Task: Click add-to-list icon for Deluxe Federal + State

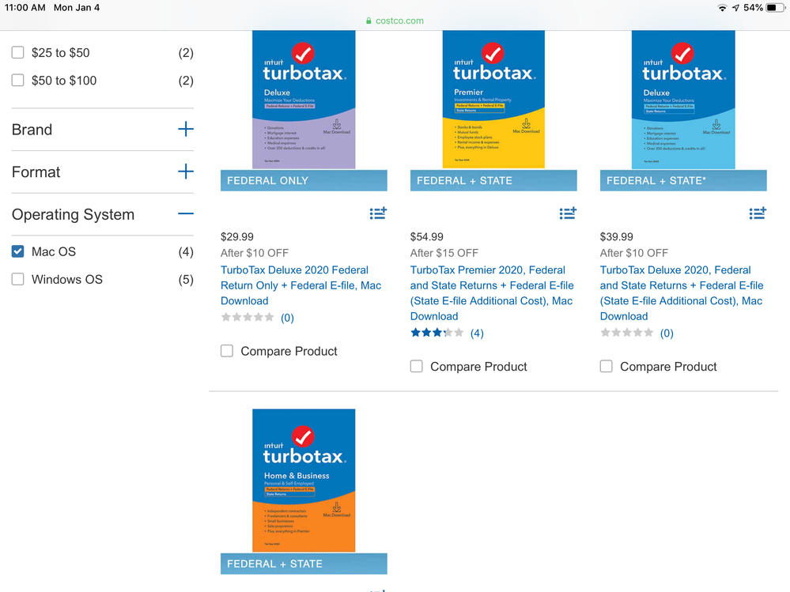Action: click(x=758, y=213)
